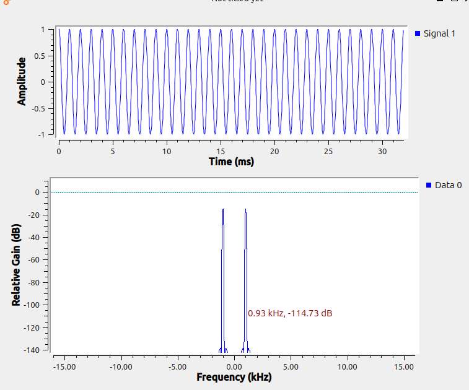Click the '-140' gain axis tick
This screenshot has height=390, width=469.
(33, 350)
